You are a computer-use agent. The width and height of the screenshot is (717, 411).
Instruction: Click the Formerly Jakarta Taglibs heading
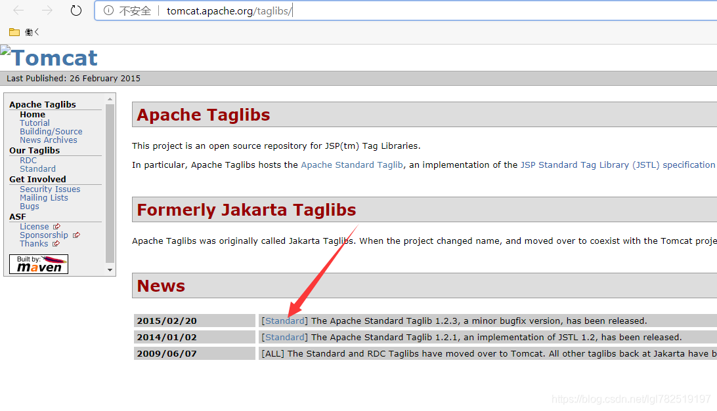(246, 210)
